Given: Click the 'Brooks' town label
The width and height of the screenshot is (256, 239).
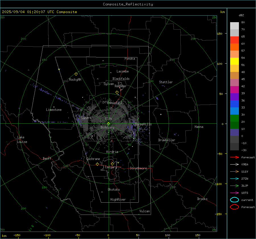Looking at the screenshot, I should (202, 199).
